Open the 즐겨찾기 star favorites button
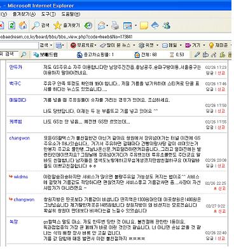 tap(67, 25)
